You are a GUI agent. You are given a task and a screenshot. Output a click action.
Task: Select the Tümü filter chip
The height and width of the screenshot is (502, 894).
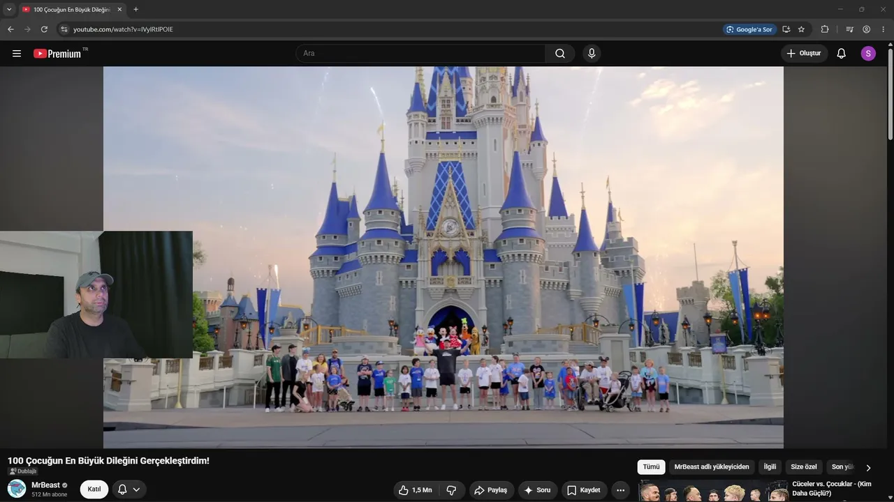click(x=651, y=467)
